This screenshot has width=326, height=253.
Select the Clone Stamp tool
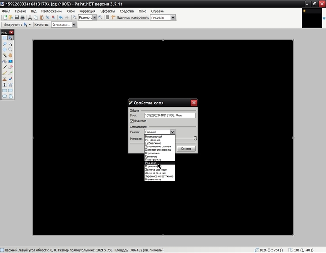[x=5, y=79]
